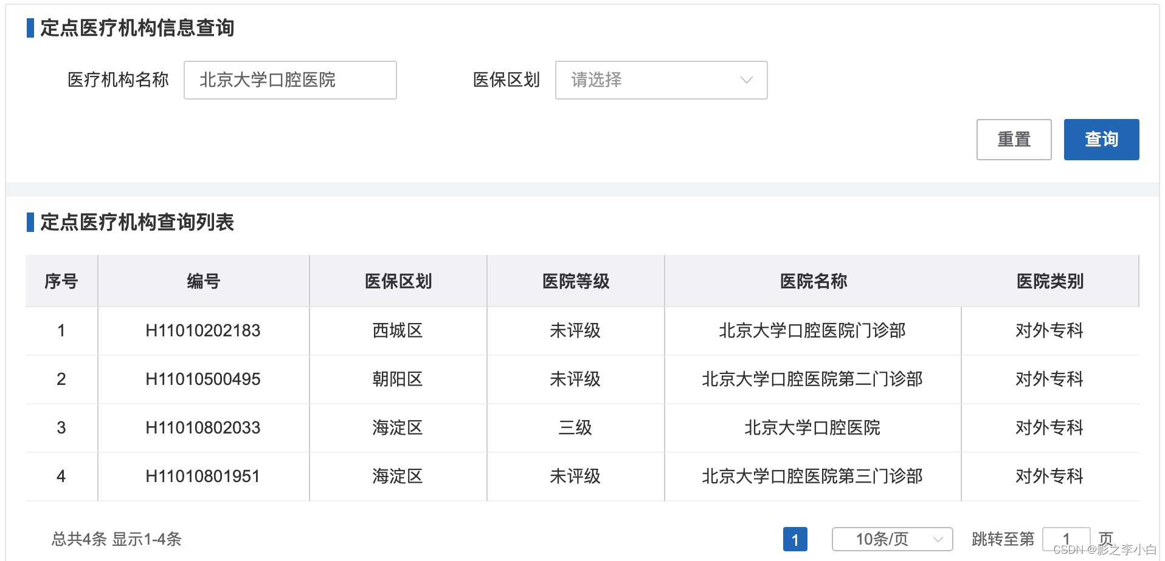Screen dimensions: 1165x561
Task: Click the 编号 column header
Action: click(x=203, y=281)
